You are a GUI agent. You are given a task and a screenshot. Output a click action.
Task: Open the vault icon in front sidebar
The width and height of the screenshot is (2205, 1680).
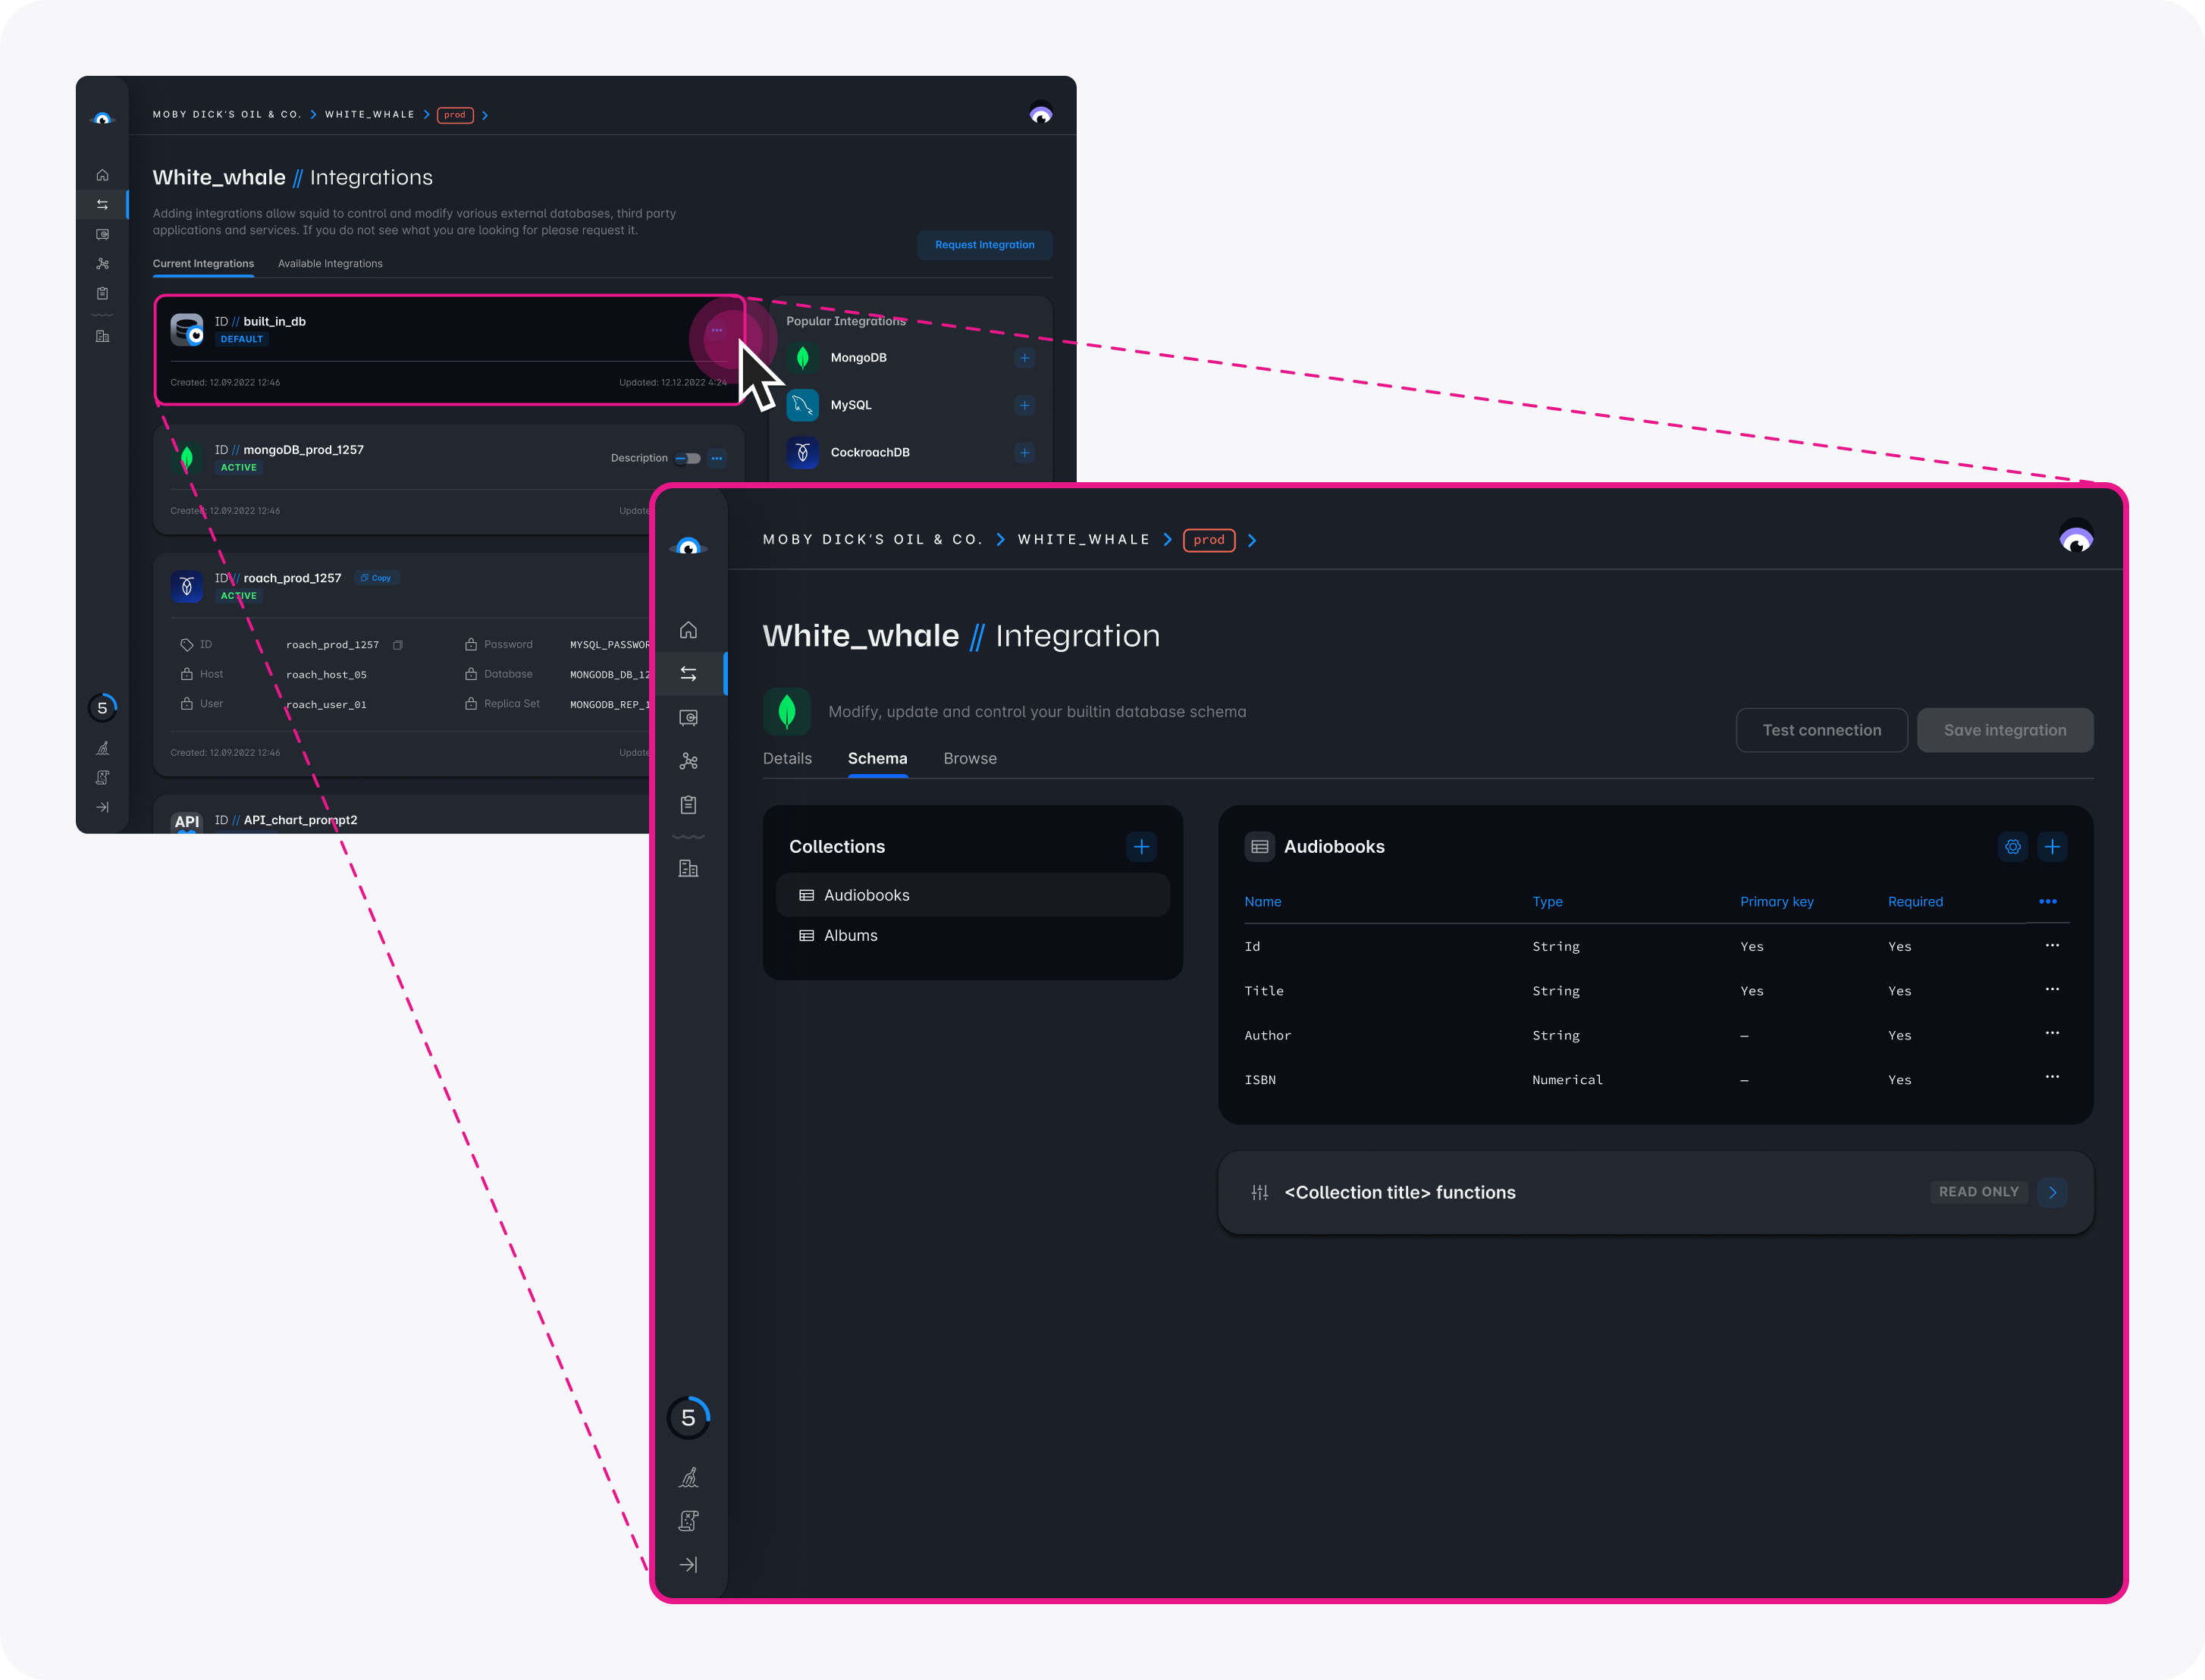pos(688,718)
